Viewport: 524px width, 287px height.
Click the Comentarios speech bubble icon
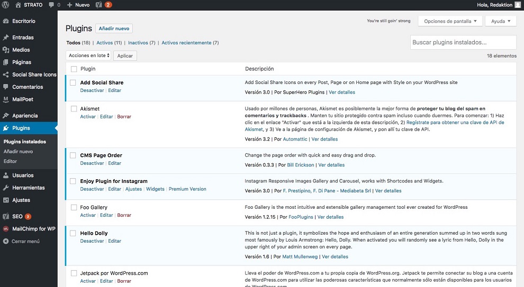[x=6, y=87]
